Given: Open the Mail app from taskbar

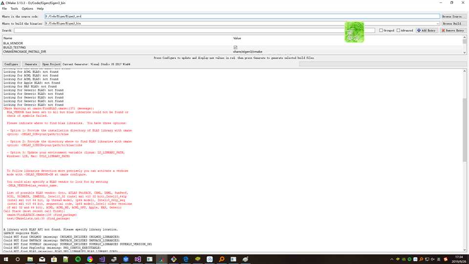Looking at the screenshot, I should click(42, 259).
